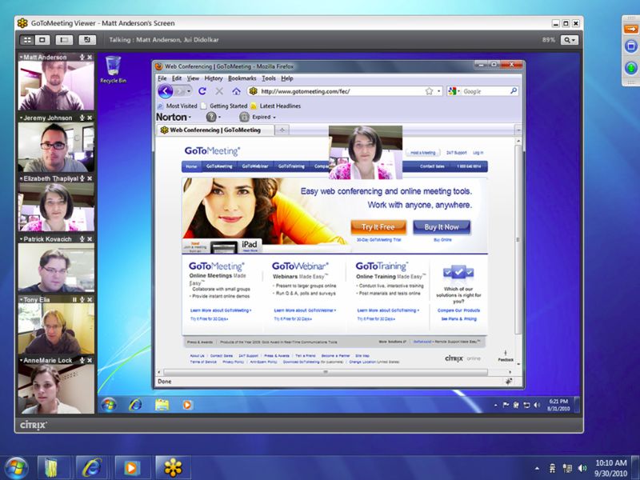
Task: Click the shared screen's Start orb
Action: click(109, 405)
